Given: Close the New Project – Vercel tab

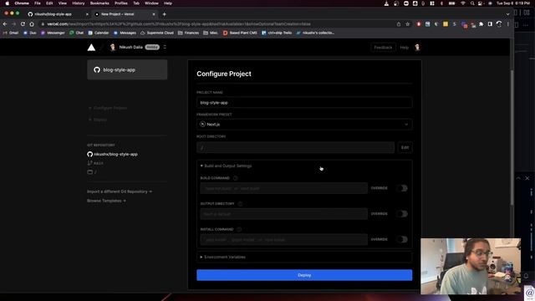Looking at the screenshot, I should pyautogui.click(x=154, y=14).
